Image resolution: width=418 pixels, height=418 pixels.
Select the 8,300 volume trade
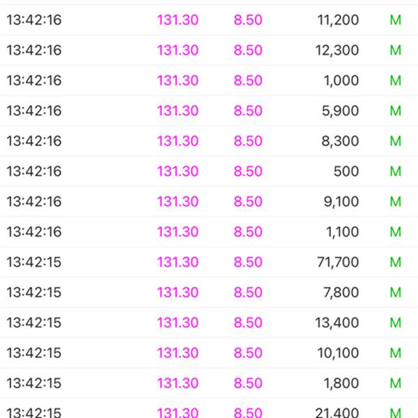341,141
